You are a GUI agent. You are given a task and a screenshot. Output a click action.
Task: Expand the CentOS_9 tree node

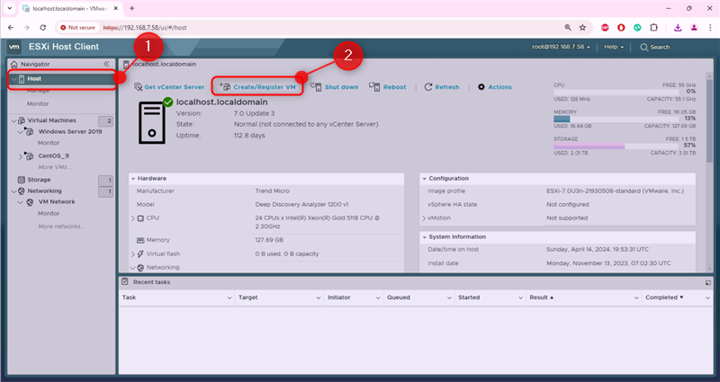pyautogui.click(x=20, y=156)
